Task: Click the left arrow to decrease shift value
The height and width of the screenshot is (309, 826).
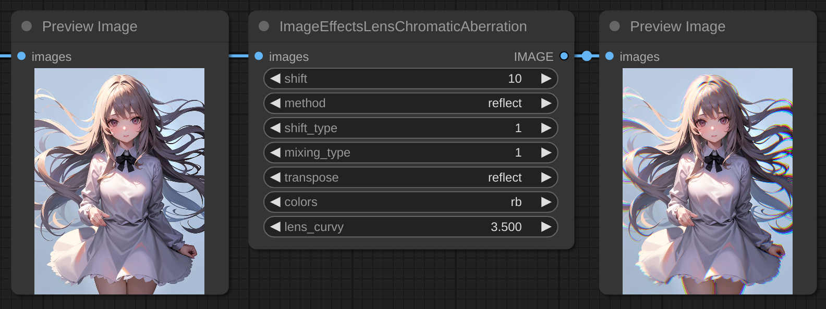Action: pyautogui.click(x=275, y=79)
